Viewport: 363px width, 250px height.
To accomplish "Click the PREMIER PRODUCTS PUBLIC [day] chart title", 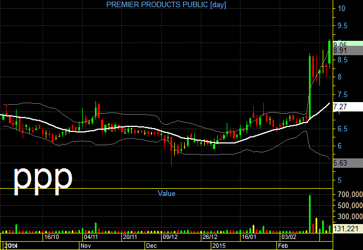I will tap(166, 4).
